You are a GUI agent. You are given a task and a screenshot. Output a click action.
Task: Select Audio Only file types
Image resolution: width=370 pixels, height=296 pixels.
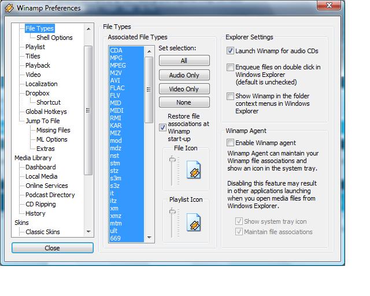(184, 75)
